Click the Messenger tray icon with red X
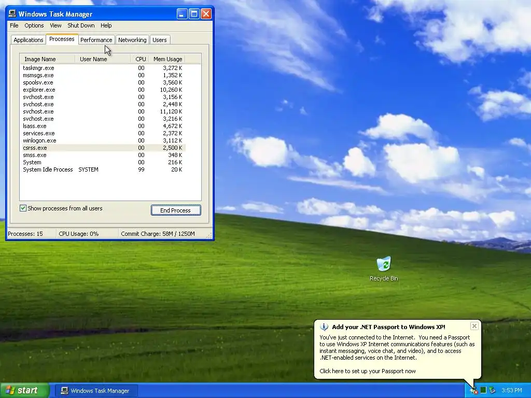The image size is (531, 398). point(473,391)
